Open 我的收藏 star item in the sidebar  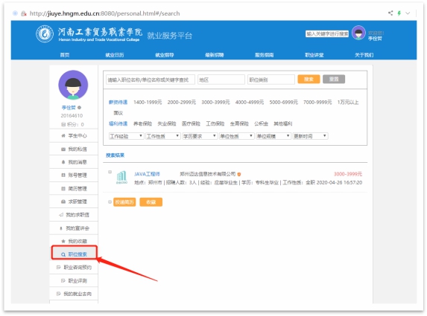click(74, 241)
